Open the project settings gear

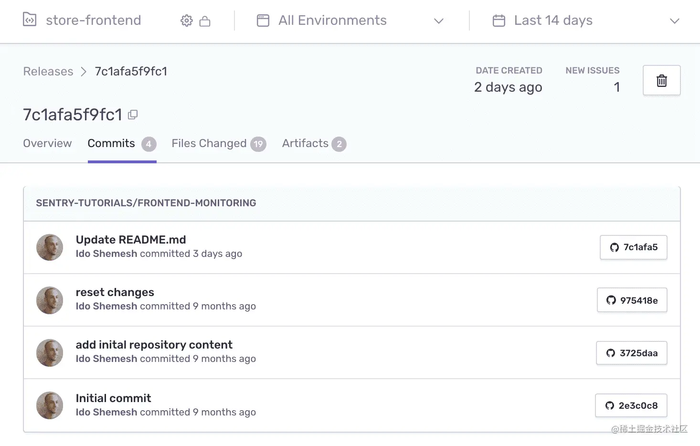186,20
